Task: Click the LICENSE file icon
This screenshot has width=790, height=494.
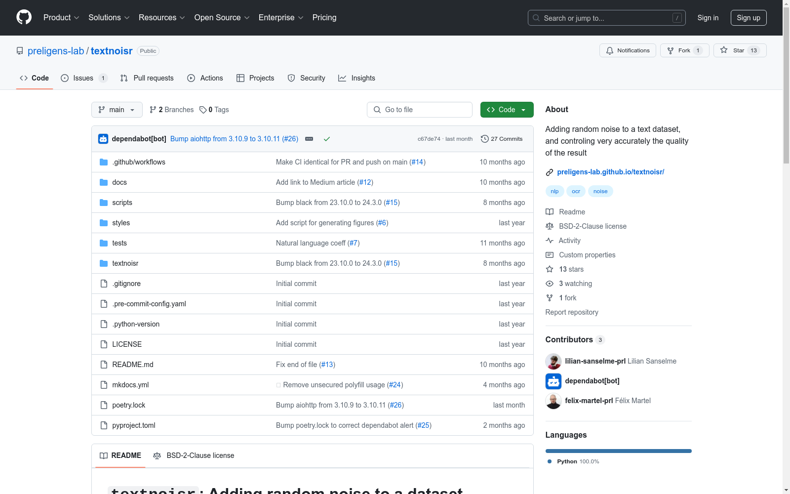Action: (104, 344)
